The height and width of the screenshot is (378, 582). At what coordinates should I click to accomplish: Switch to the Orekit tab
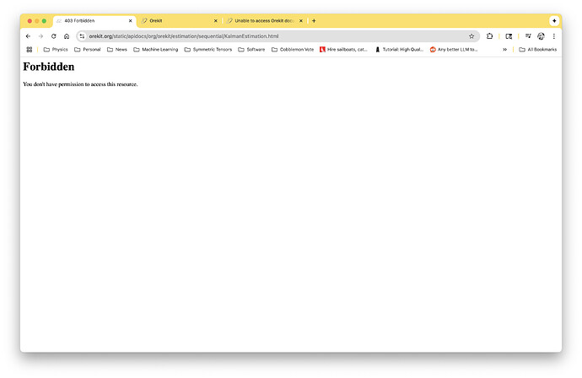(178, 20)
